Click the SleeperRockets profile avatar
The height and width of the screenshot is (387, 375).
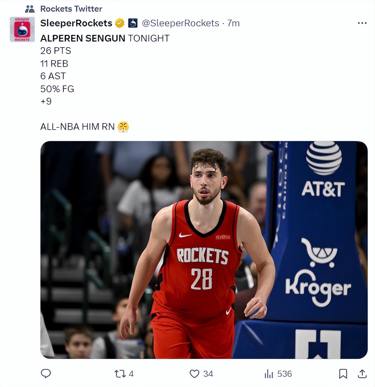coord(22,30)
